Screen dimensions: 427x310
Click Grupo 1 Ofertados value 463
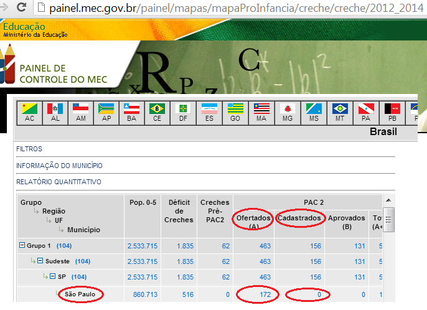pos(265,246)
